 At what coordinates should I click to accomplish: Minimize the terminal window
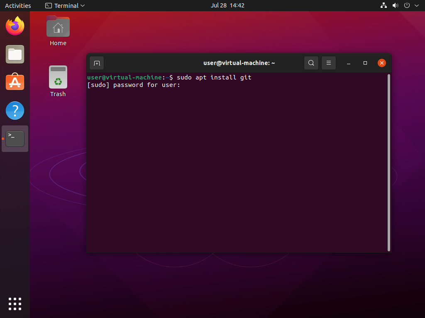click(349, 63)
